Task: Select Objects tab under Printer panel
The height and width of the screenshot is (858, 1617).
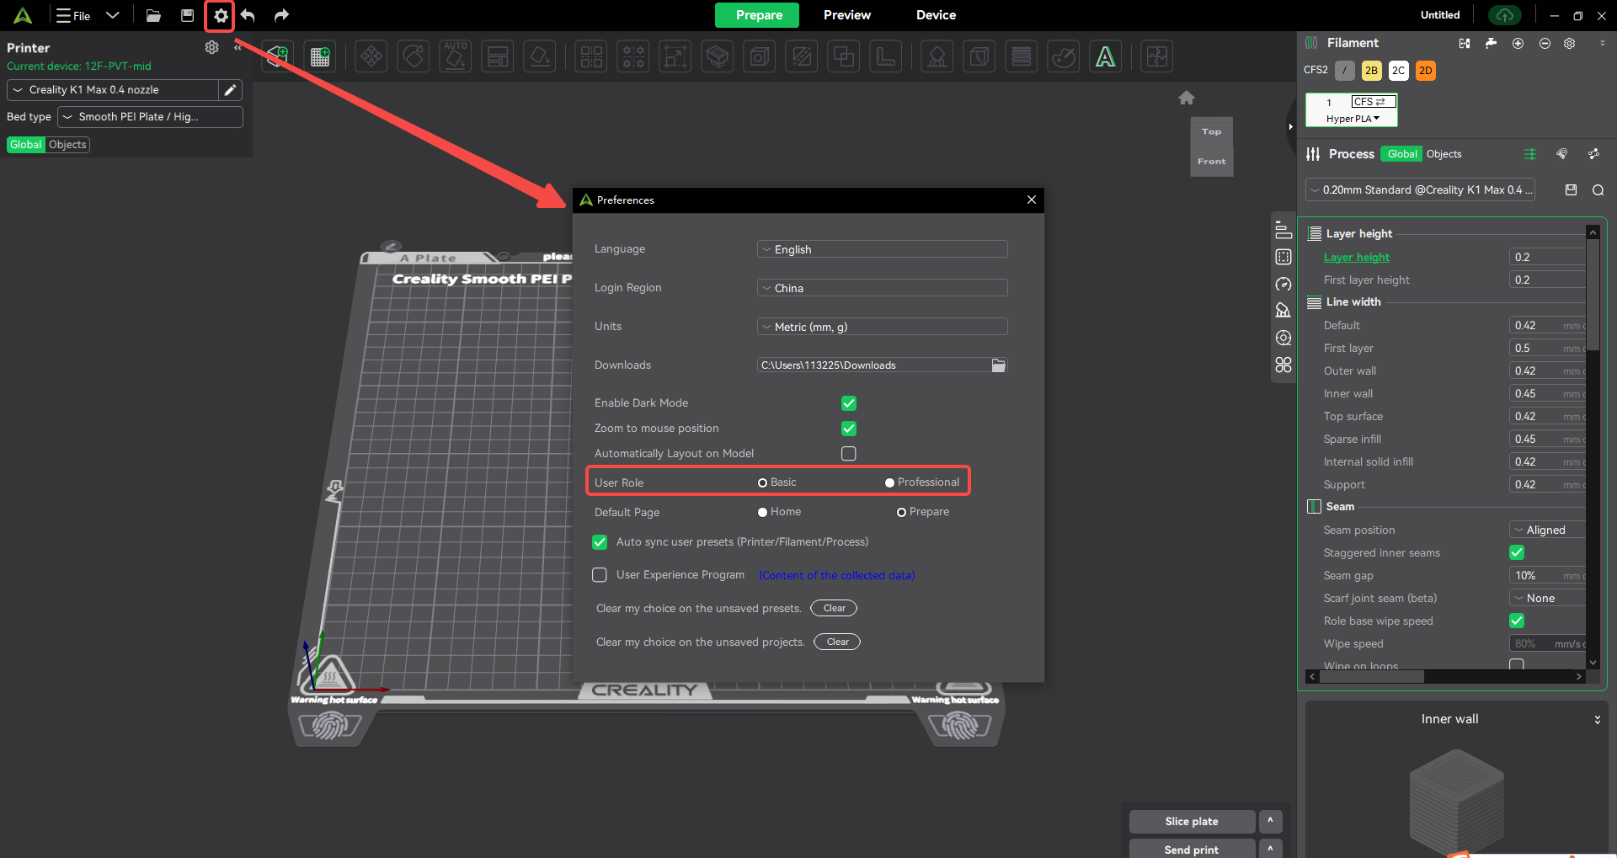Action: tap(67, 145)
